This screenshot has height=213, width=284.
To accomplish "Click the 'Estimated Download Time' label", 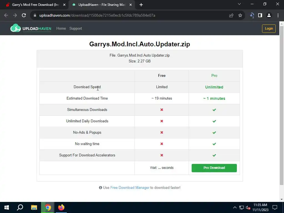I will [87, 98].
